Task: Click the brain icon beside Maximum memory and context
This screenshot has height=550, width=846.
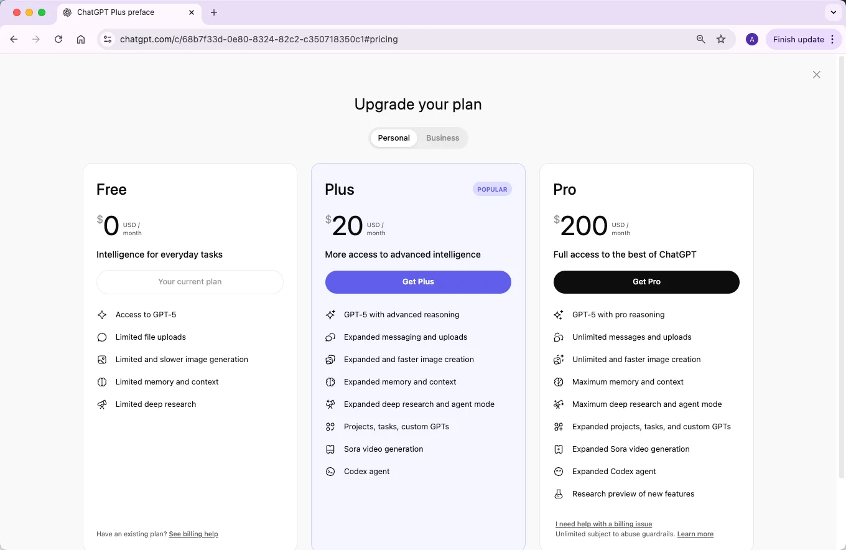Action: click(x=559, y=382)
